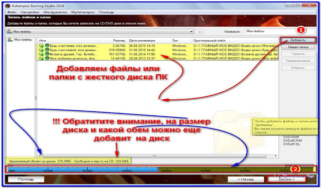This screenshot has width=321, height=188.
Task: Open the Настройки menu
Action: tap(30, 12)
